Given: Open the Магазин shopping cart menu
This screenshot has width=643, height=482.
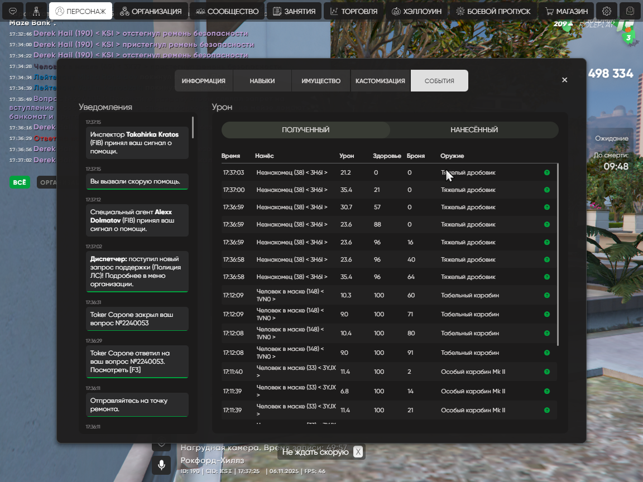Looking at the screenshot, I should [567, 11].
